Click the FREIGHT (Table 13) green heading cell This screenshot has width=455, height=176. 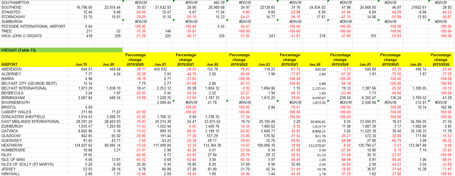[x=61, y=50]
